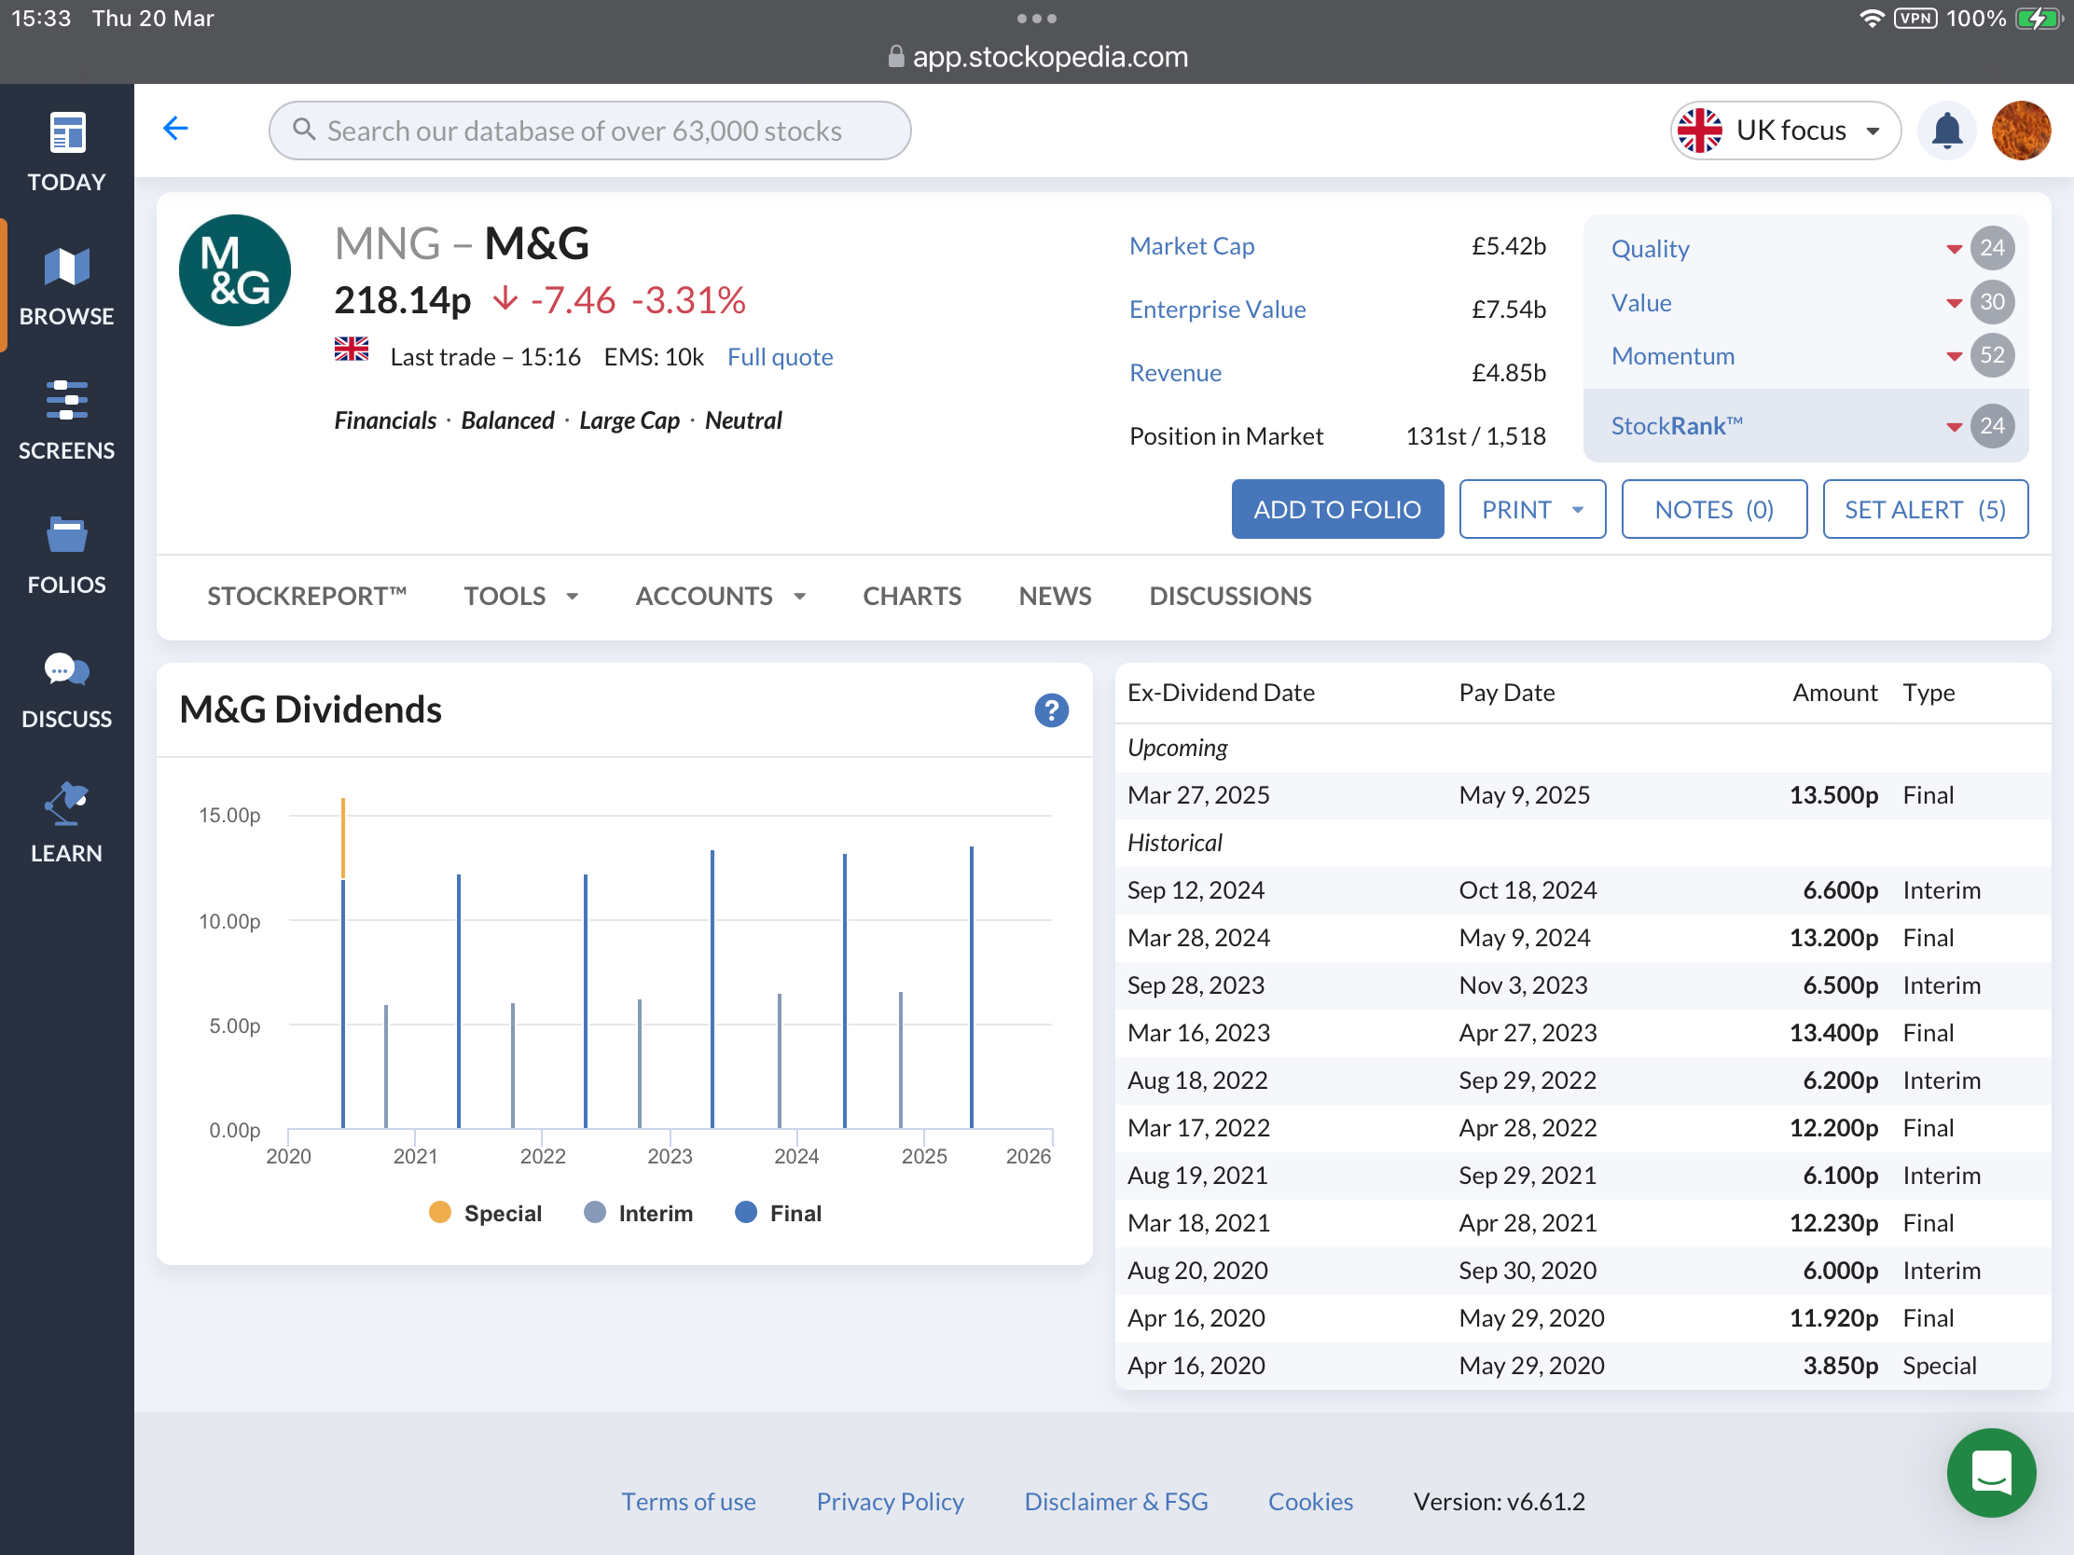Open the TODAY section in sidebar

tap(66, 153)
